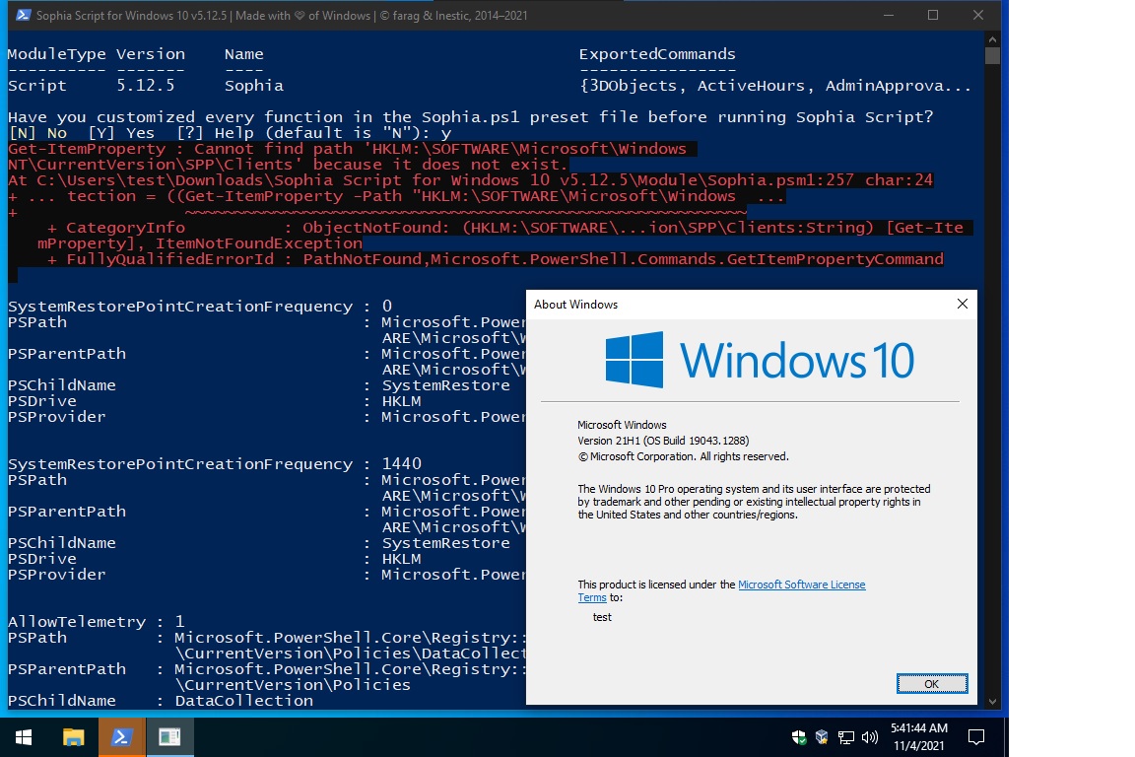Launch File Explorer from the taskbar

(x=73, y=736)
